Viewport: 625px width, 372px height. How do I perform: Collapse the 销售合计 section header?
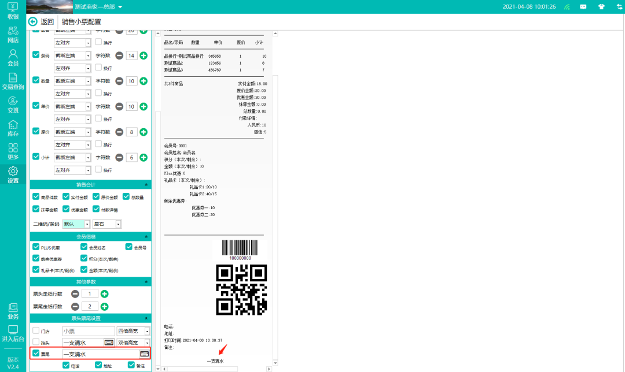(90, 184)
